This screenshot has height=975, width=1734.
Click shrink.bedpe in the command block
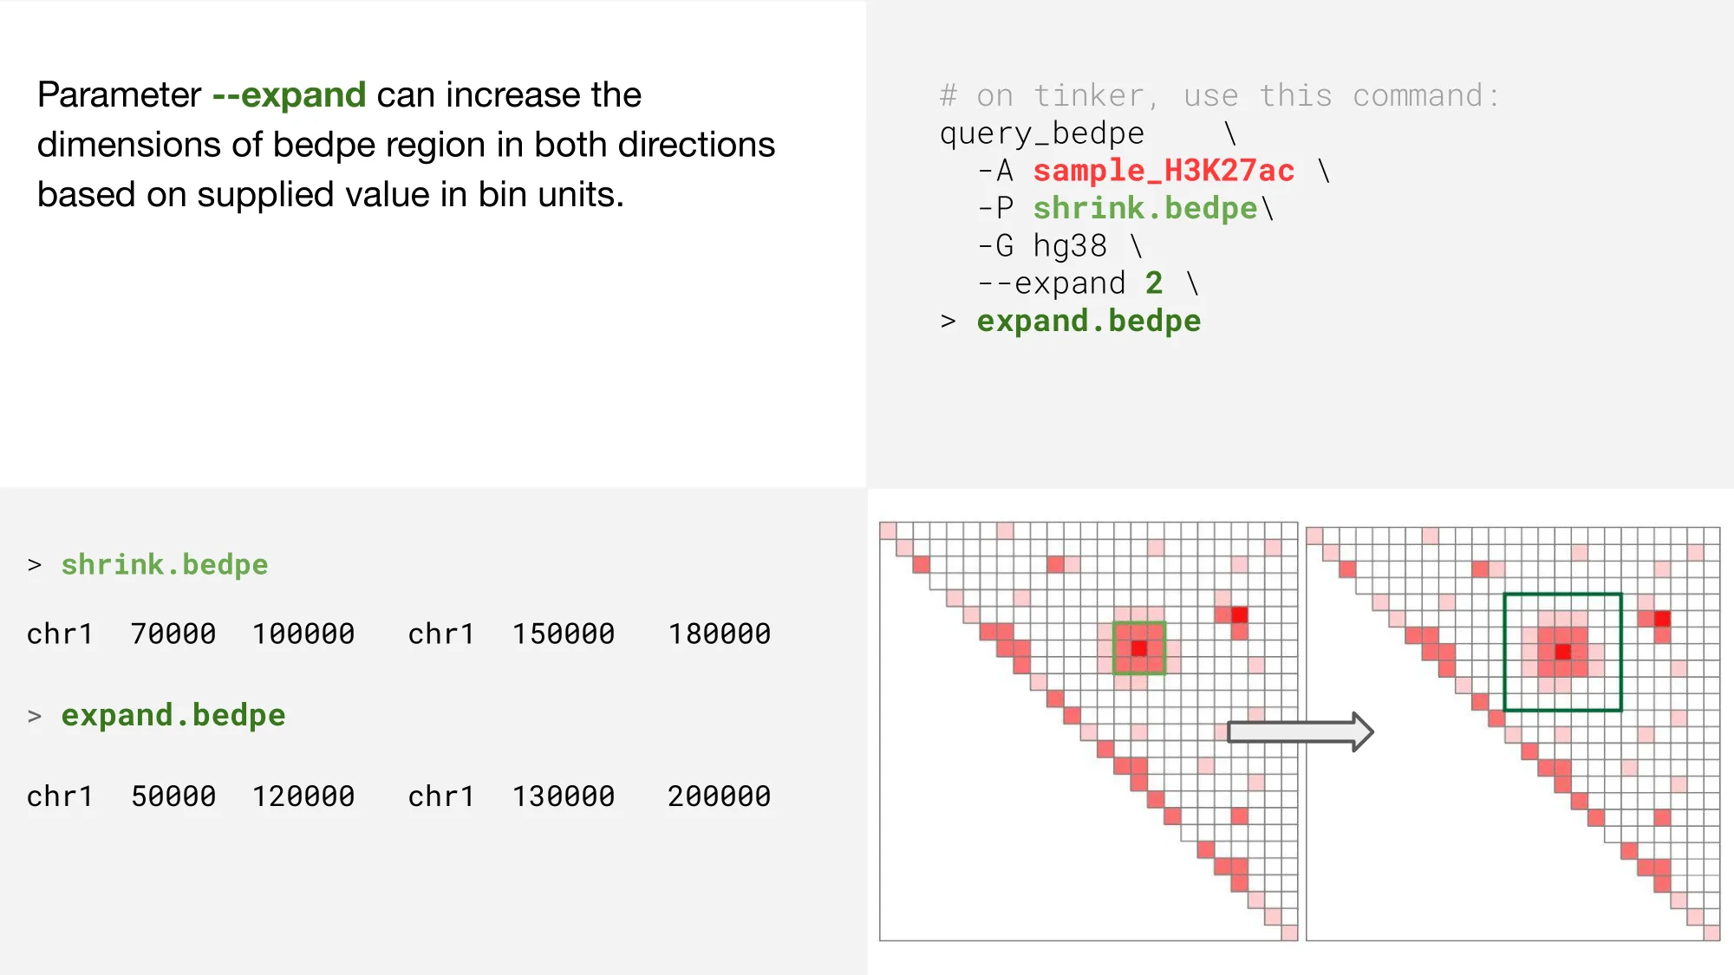click(1145, 208)
